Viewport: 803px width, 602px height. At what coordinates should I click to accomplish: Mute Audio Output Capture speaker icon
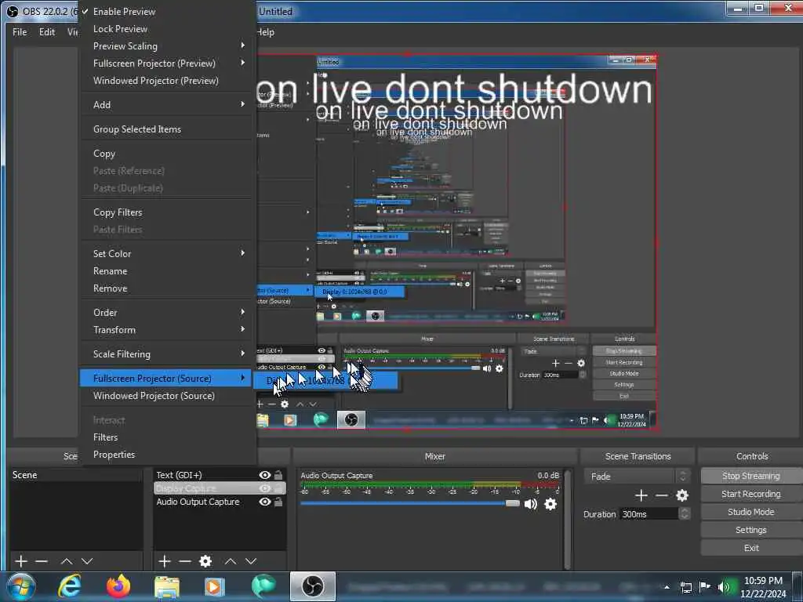click(x=531, y=504)
